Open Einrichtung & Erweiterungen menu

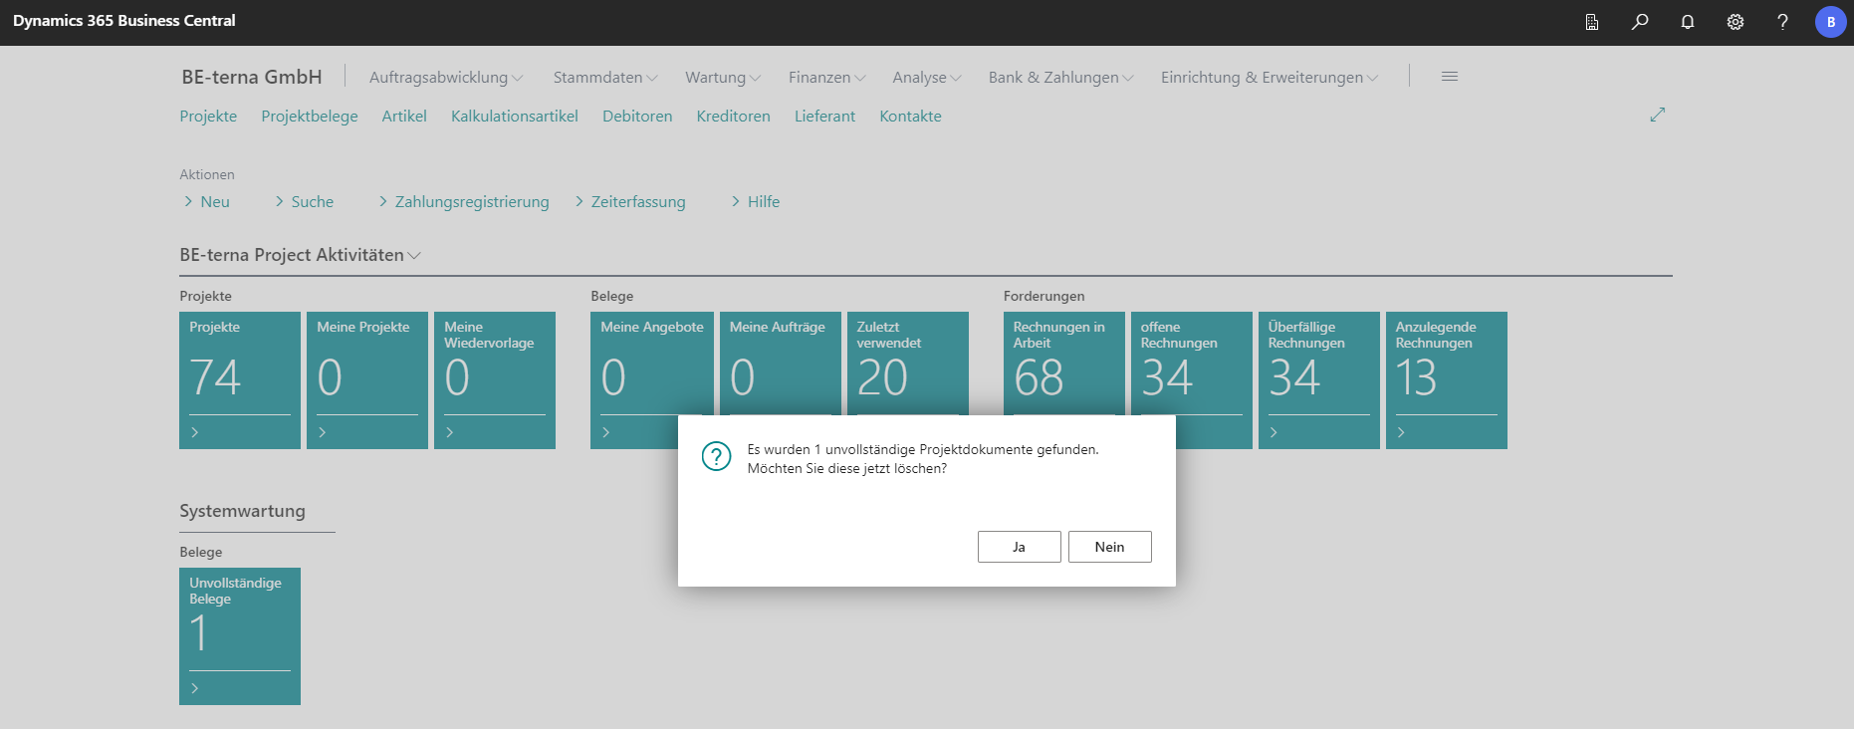click(x=1269, y=78)
